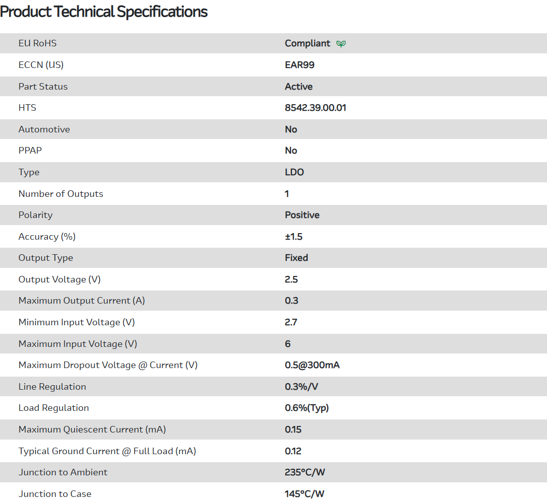Click the PPAP row label
This screenshot has width=547, height=503.
[x=30, y=151]
